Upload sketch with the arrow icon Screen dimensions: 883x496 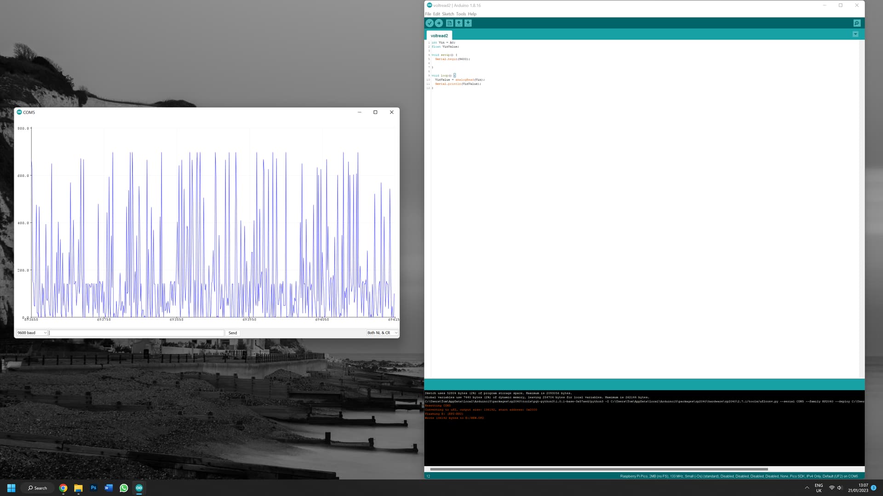point(439,23)
